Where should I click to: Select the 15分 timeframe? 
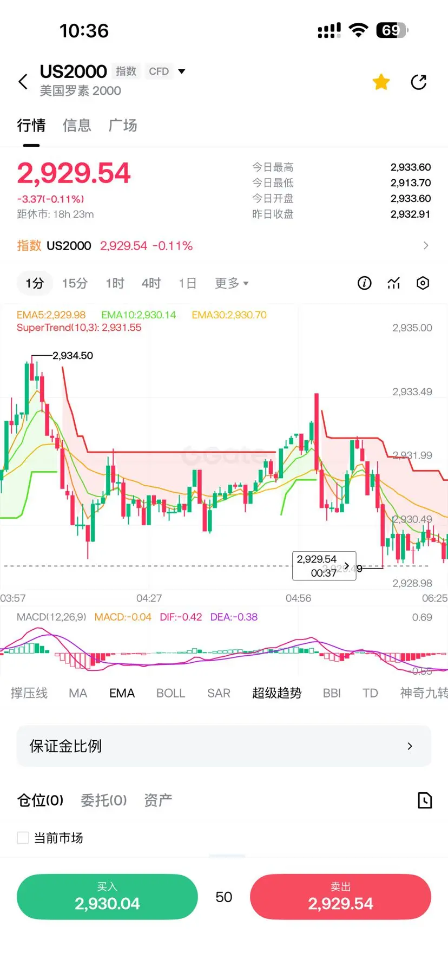click(75, 283)
